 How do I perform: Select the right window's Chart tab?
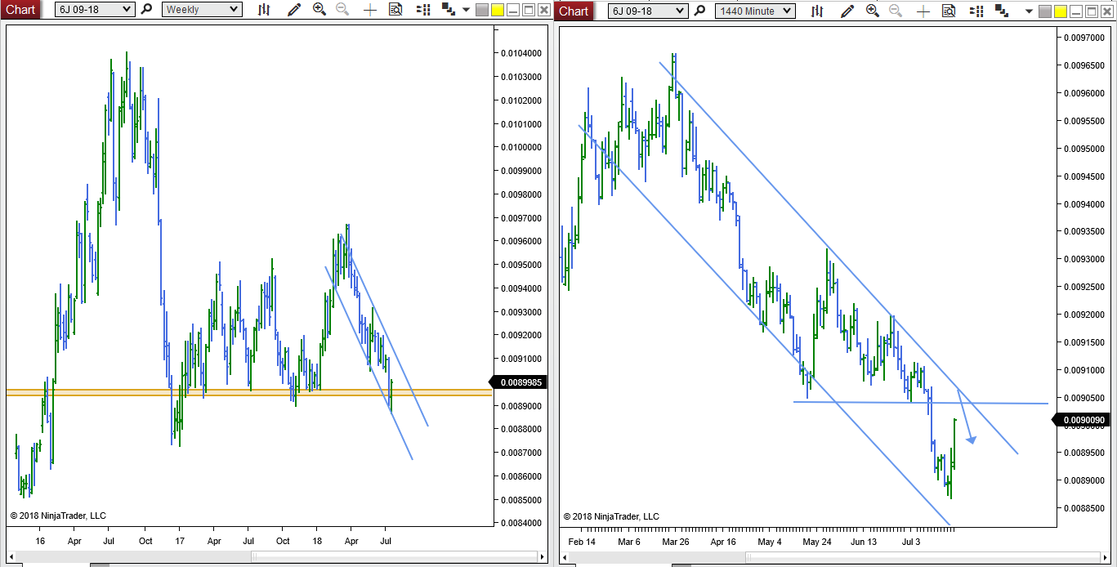coord(574,10)
